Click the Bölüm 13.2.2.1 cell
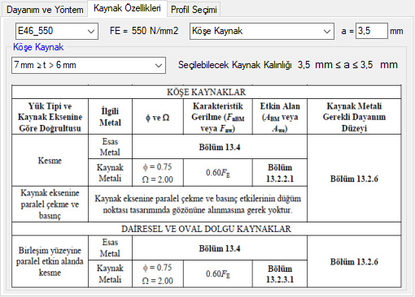 point(280,173)
